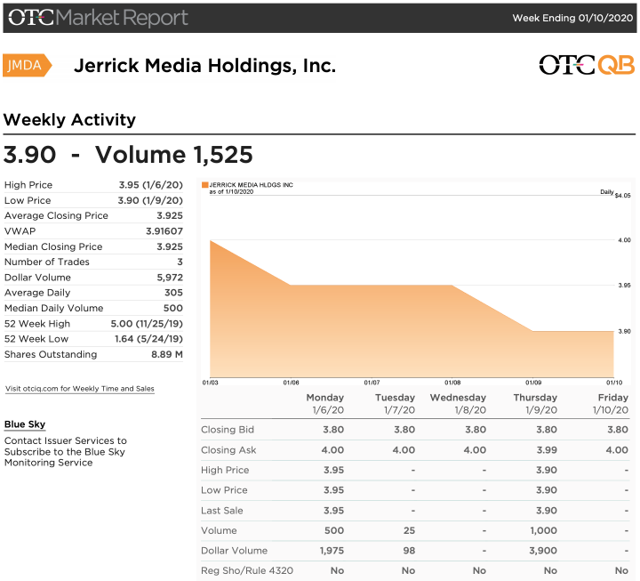Select the 52 Week Low value 1.64 (5/24/19)
This screenshot has height=581, width=640.
pos(148,339)
